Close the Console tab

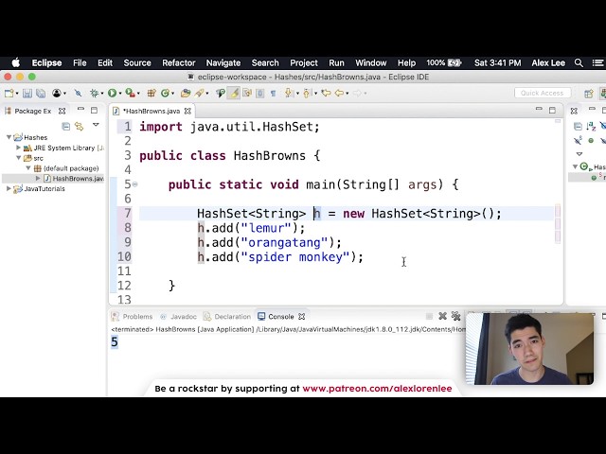click(x=302, y=316)
